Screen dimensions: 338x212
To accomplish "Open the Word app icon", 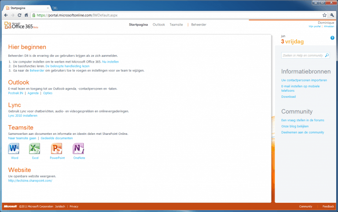I will click(x=14, y=149).
